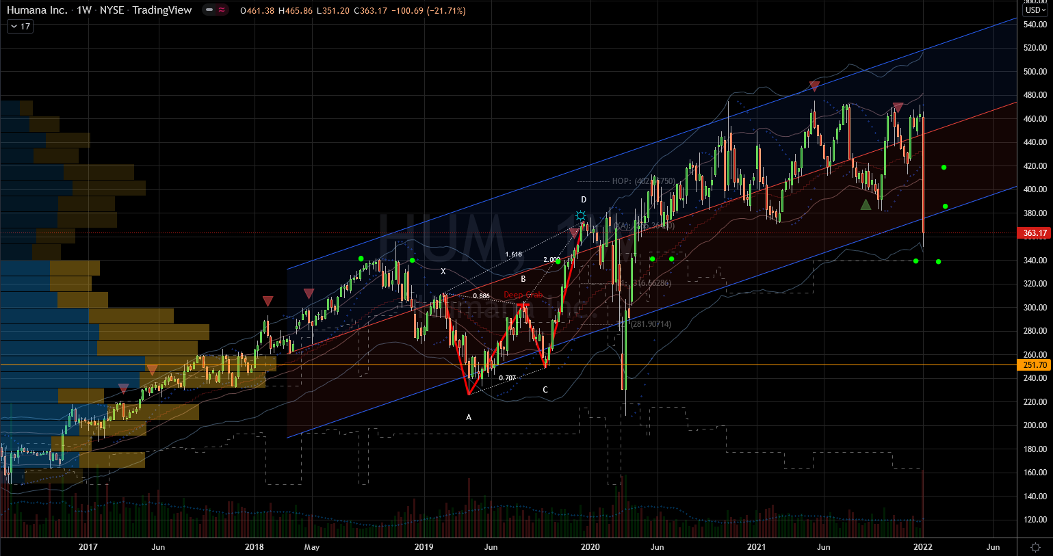Select the HOP: (402.0750) label
Image resolution: width=1053 pixels, height=556 pixels.
click(644, 181)
